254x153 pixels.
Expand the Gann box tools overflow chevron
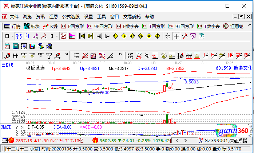click(x=120, y=54)
